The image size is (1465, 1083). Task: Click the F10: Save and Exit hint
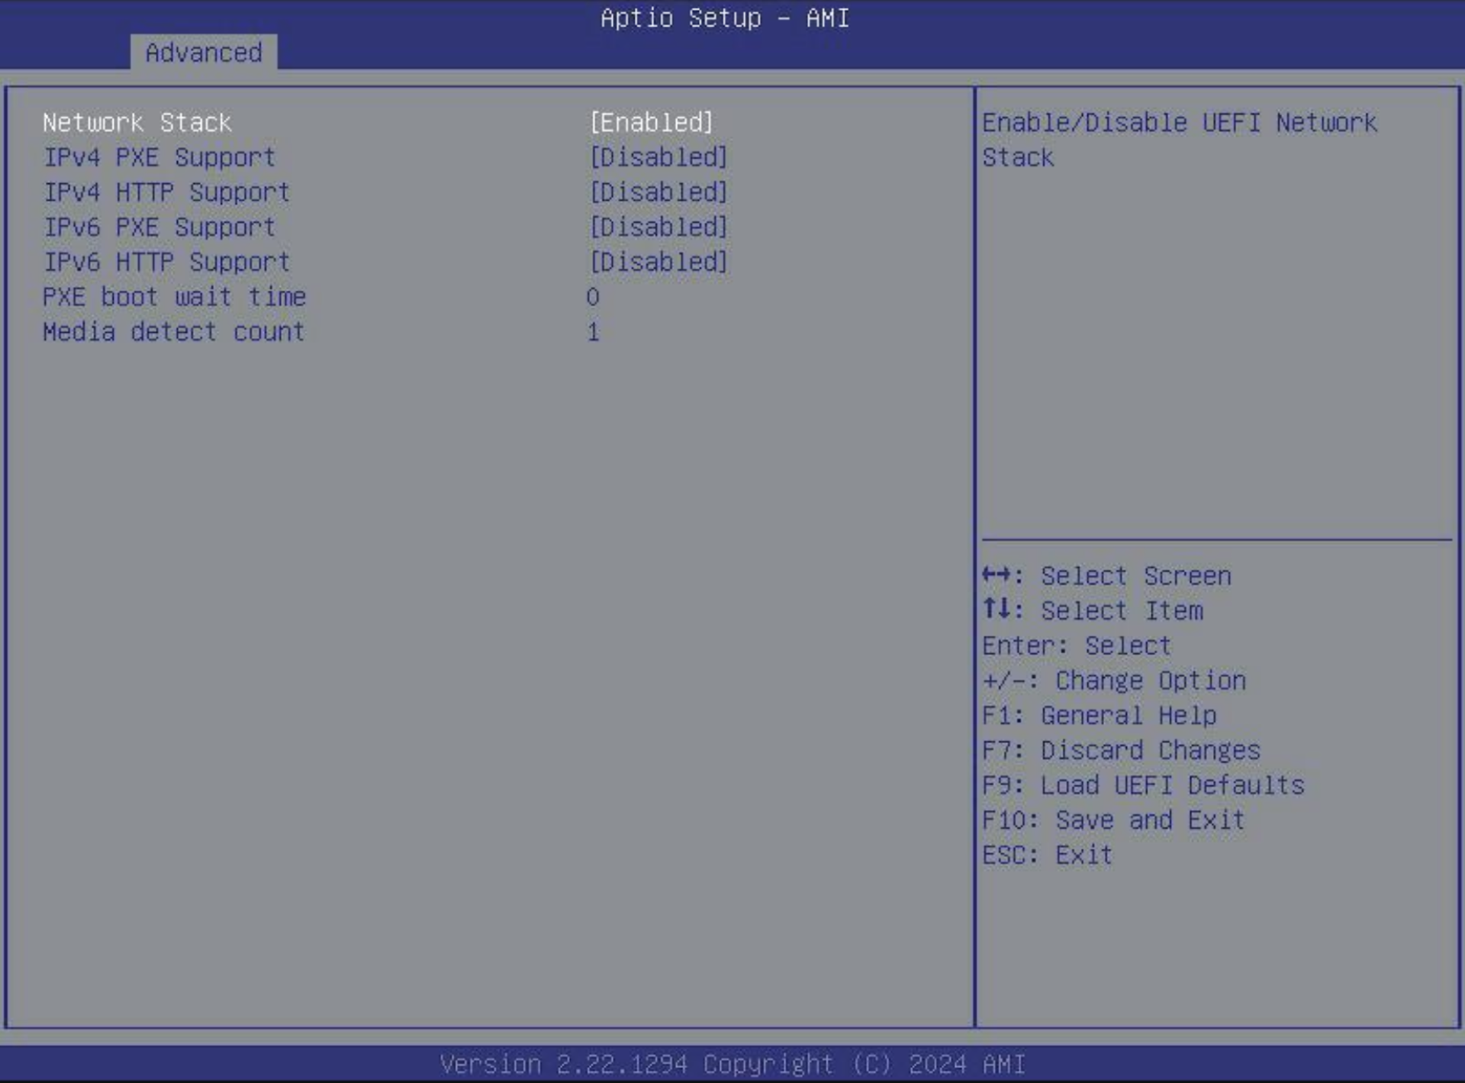click(1113, 820)
